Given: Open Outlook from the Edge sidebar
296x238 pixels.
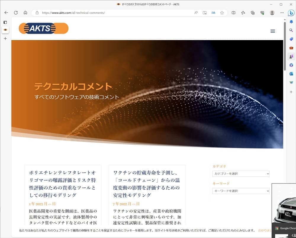Looking at the screenshot, I should 291,74.
